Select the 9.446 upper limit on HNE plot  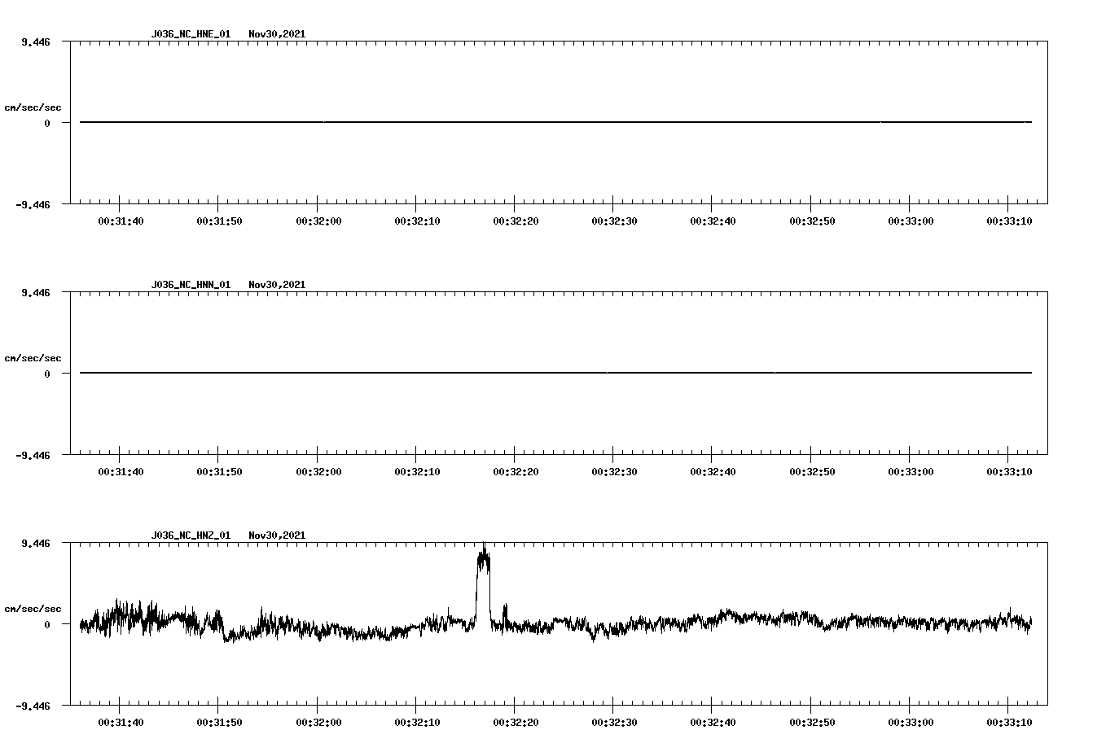tap(36, 42)
